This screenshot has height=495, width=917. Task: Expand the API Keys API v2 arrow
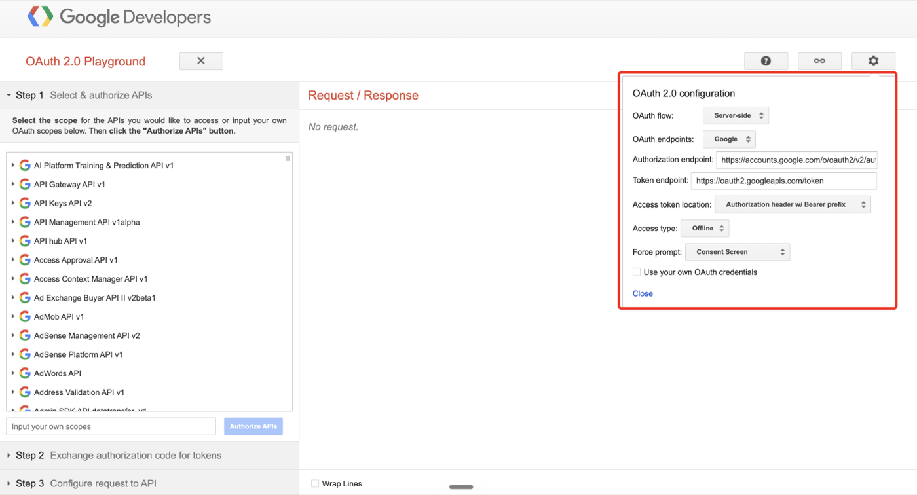coord(13,204)
